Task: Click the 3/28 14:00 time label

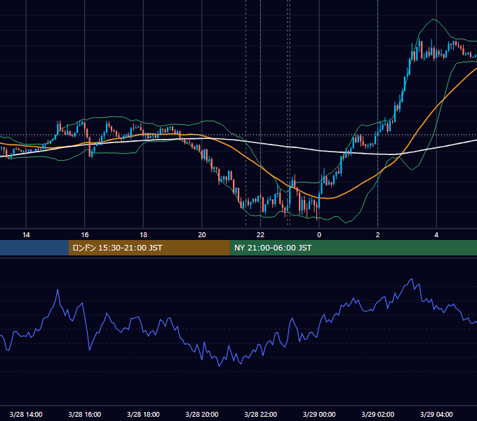Action: click(x=26, y=414)
